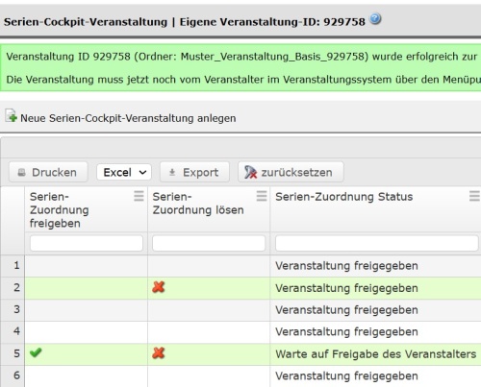Click the Export button
481x387 pixels.
point(194,172)
